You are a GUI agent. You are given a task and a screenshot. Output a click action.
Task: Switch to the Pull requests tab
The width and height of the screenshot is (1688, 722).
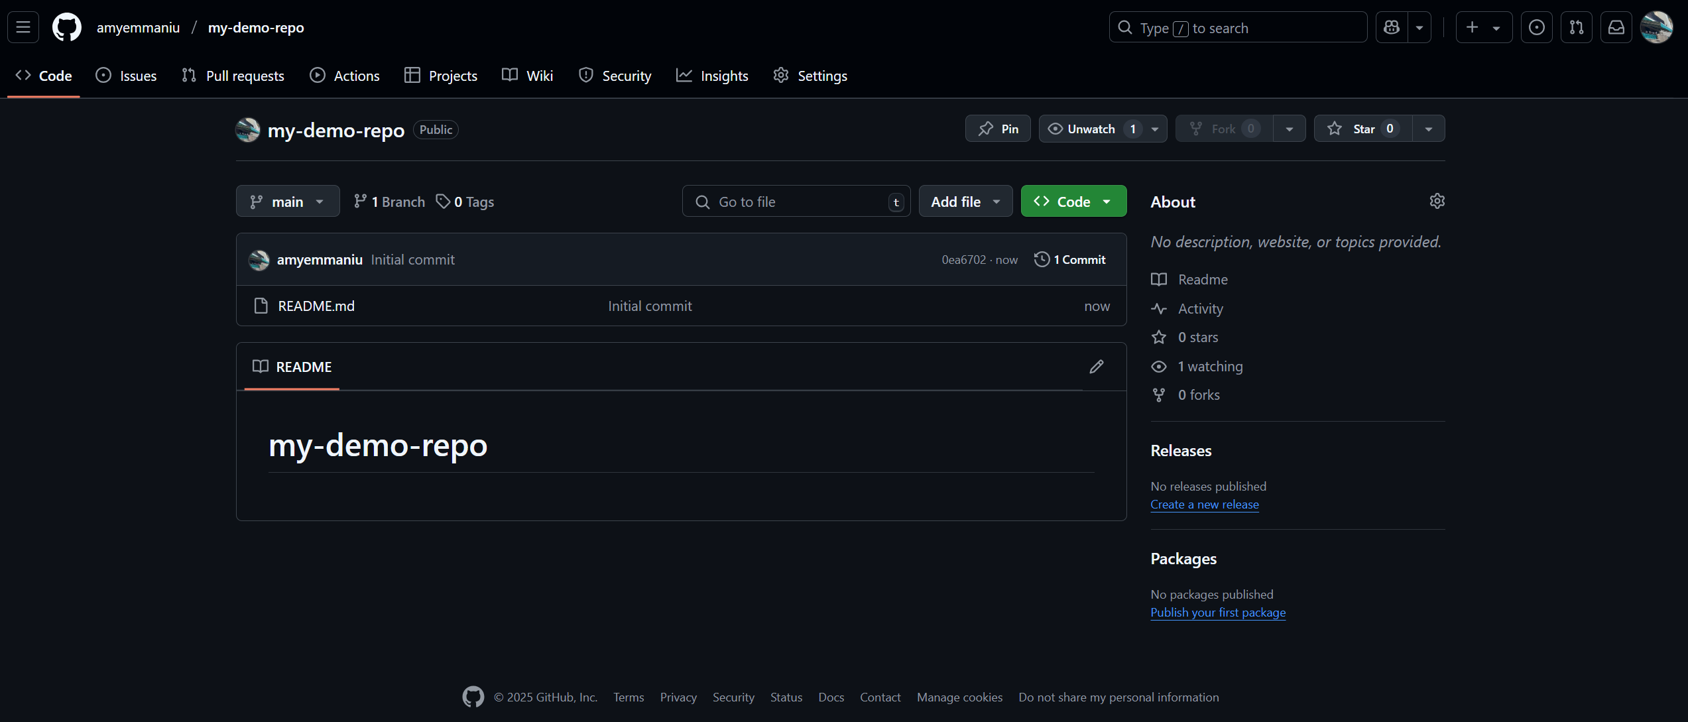point(233,76)
